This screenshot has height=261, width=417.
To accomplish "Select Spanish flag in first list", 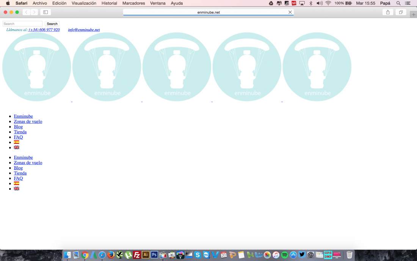I will tap(16, 142).
